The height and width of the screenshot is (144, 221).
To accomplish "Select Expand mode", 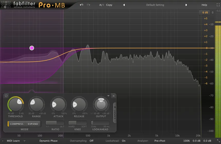I will [33, 124].
